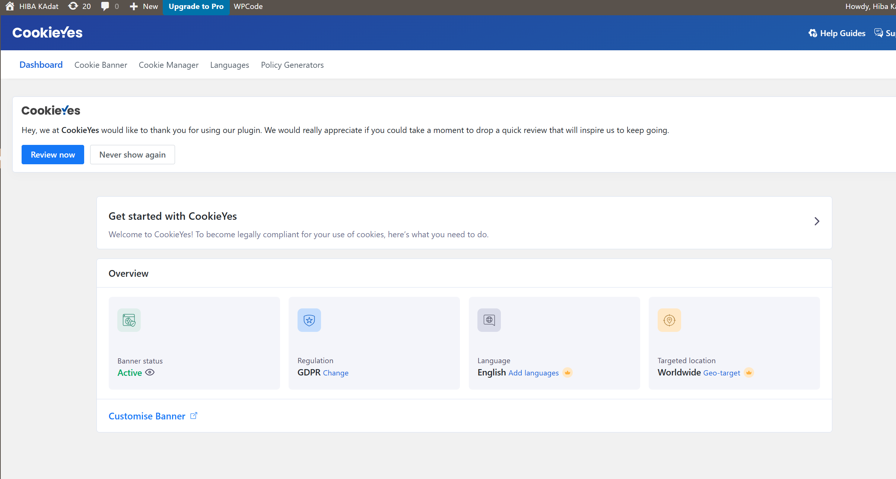Open the Policy Generators tab
The width and height of the screenshot is (896, 479).
(292, 65)
